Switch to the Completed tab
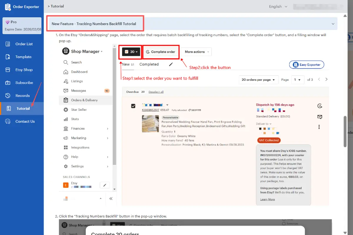Screen dimensions: 353x235 [x=149, y=64]
